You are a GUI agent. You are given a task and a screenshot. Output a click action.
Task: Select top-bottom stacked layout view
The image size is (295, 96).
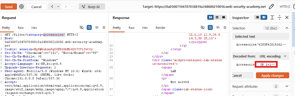tap(217, 17)
